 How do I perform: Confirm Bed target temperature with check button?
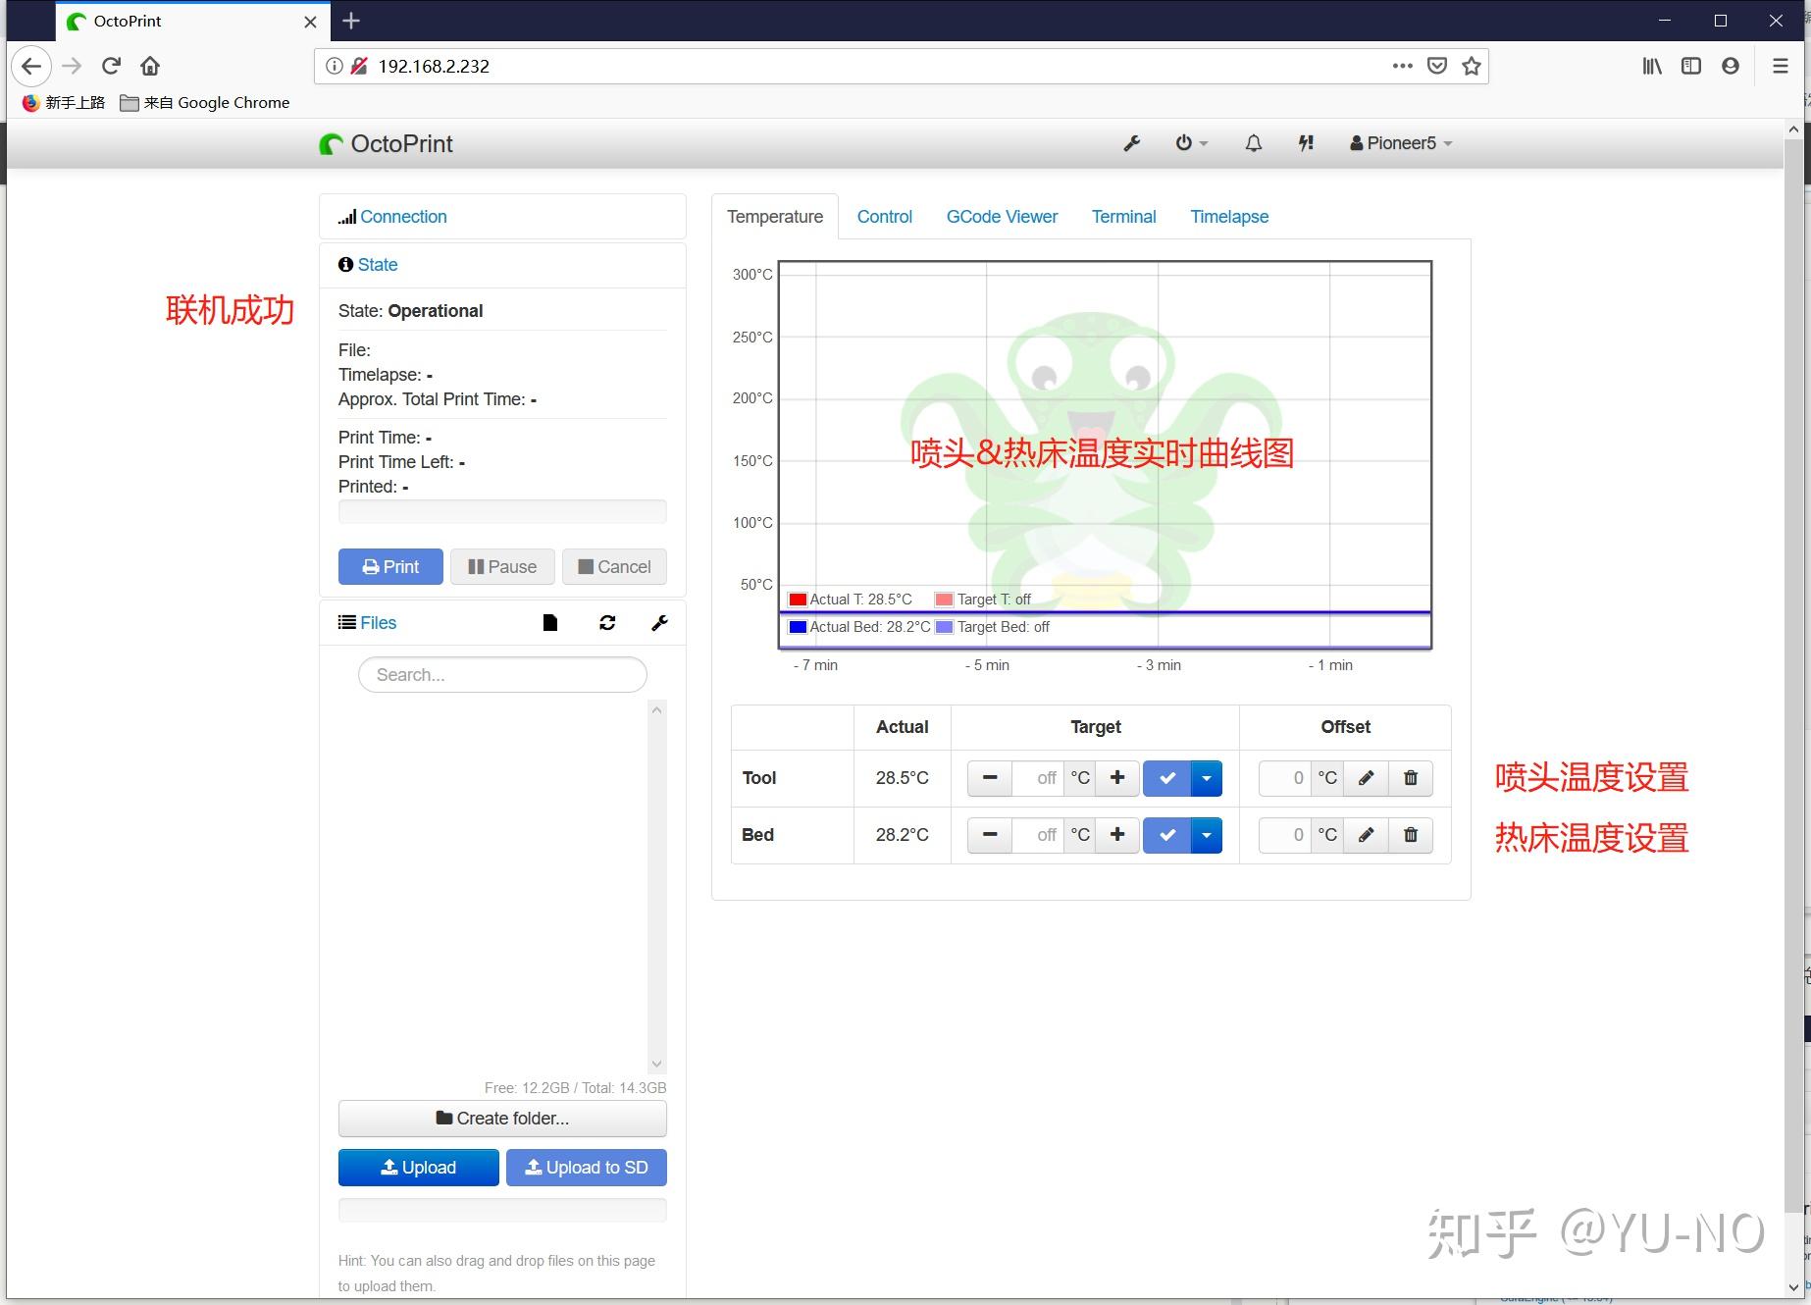1166,835
